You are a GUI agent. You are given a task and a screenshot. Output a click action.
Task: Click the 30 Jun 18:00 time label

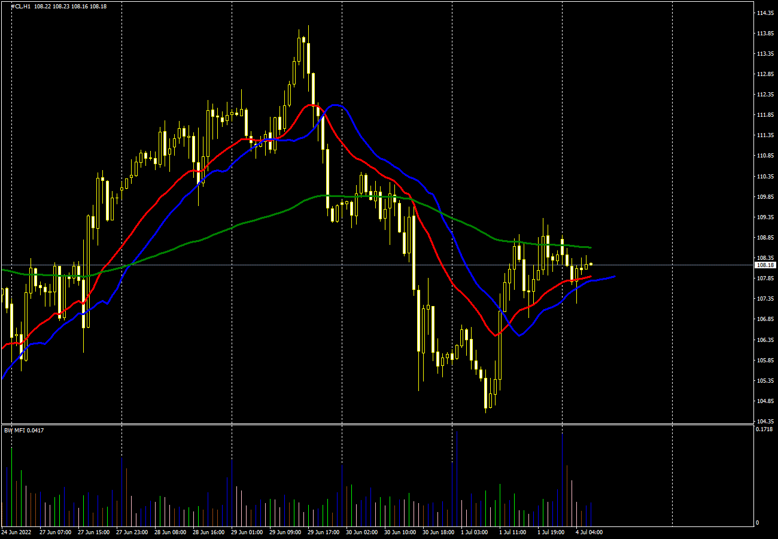(x=438, y=532)
